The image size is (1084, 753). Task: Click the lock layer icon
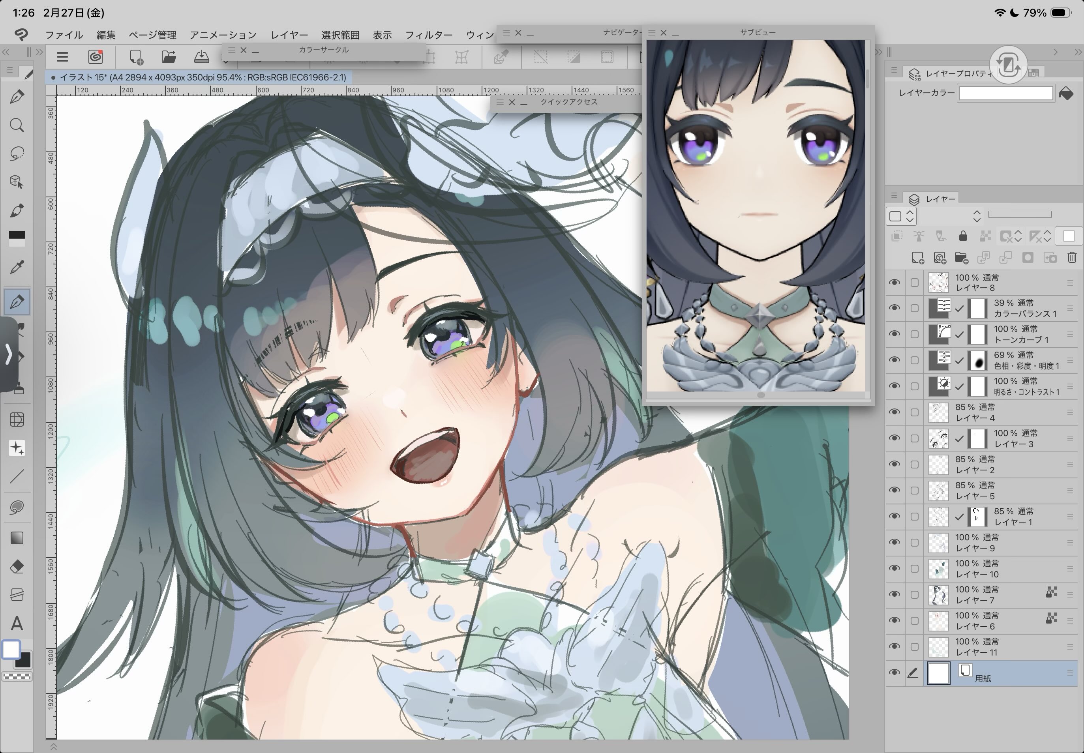tap(963, 236)
